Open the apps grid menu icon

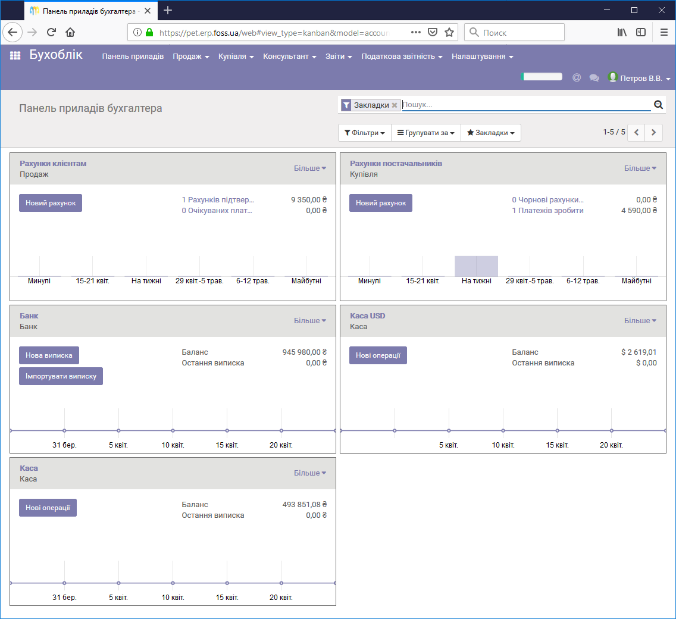click(15, 55)
